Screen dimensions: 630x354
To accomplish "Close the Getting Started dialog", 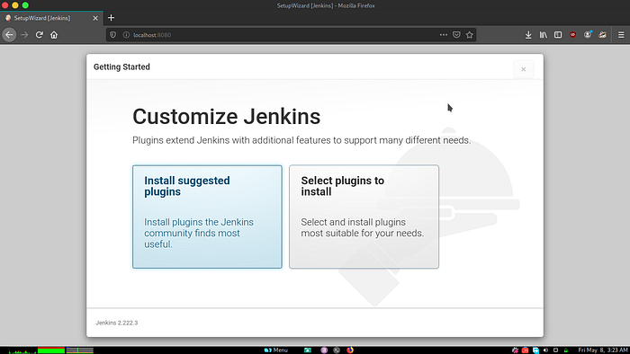I will pos(524,69).
